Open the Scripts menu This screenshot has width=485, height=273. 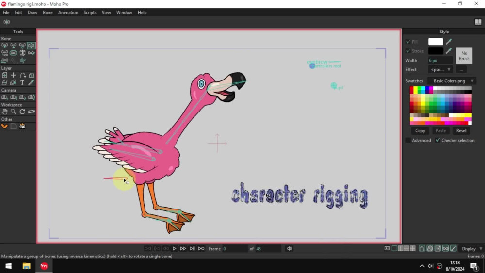[x=90, y=13]
